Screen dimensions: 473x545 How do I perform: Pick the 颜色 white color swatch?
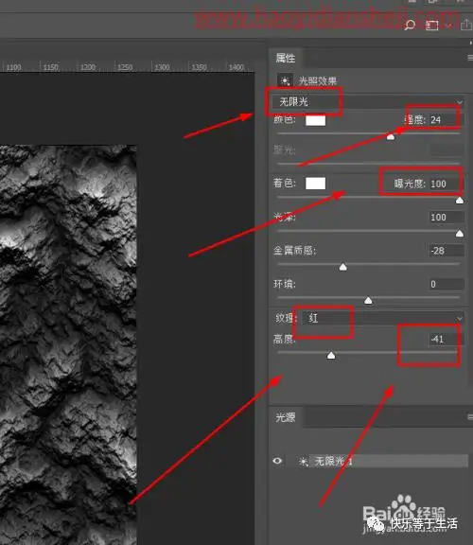tap(316, 120)
